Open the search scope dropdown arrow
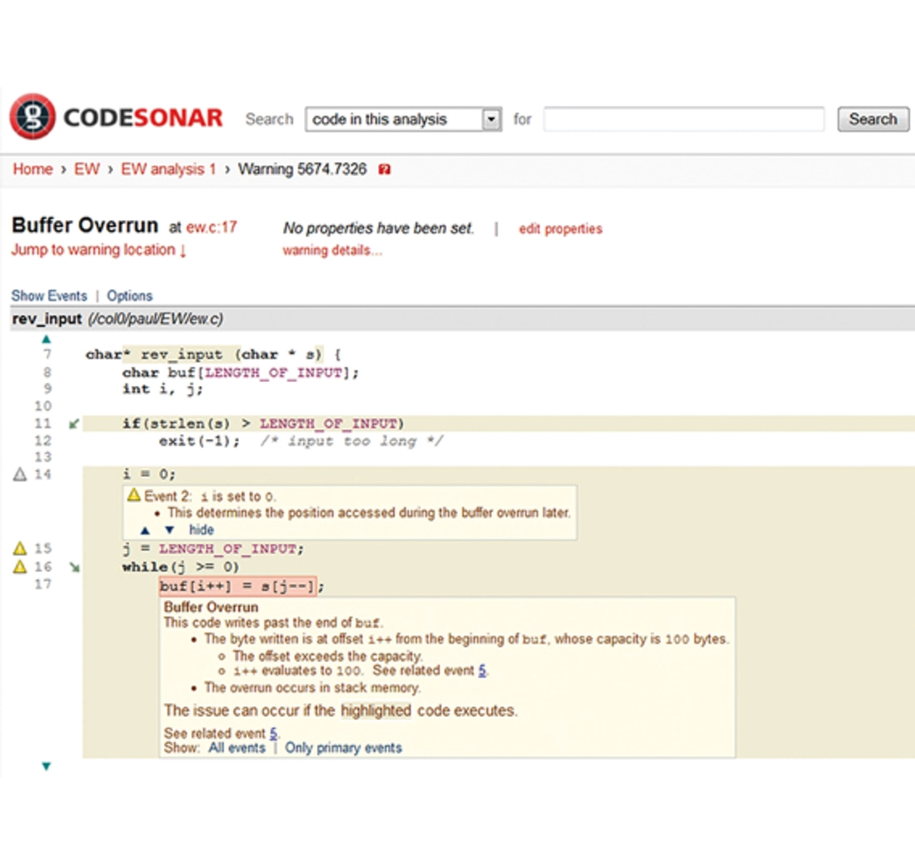This screenshot has width=915, height=850. pyautogui.click(x=491, y=119)
